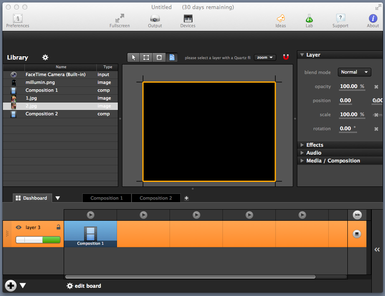Screen dimensions: 385x296
Task: Open the Preferences panel
Action: tap(17, 21)
